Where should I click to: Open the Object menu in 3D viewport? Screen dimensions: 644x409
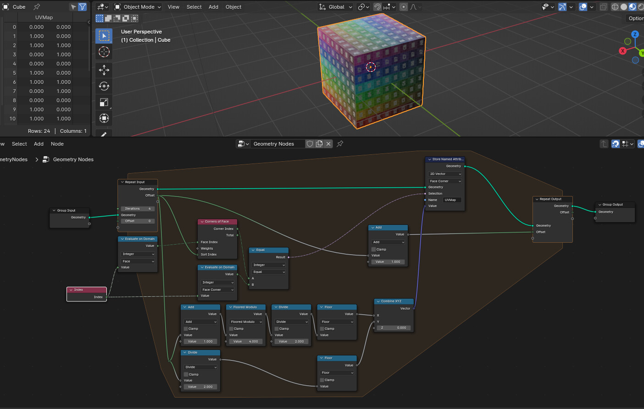coord(233,7)
